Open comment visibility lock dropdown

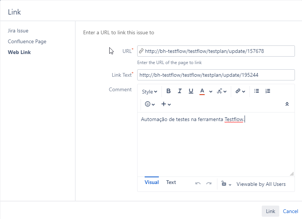coord(226,184)
